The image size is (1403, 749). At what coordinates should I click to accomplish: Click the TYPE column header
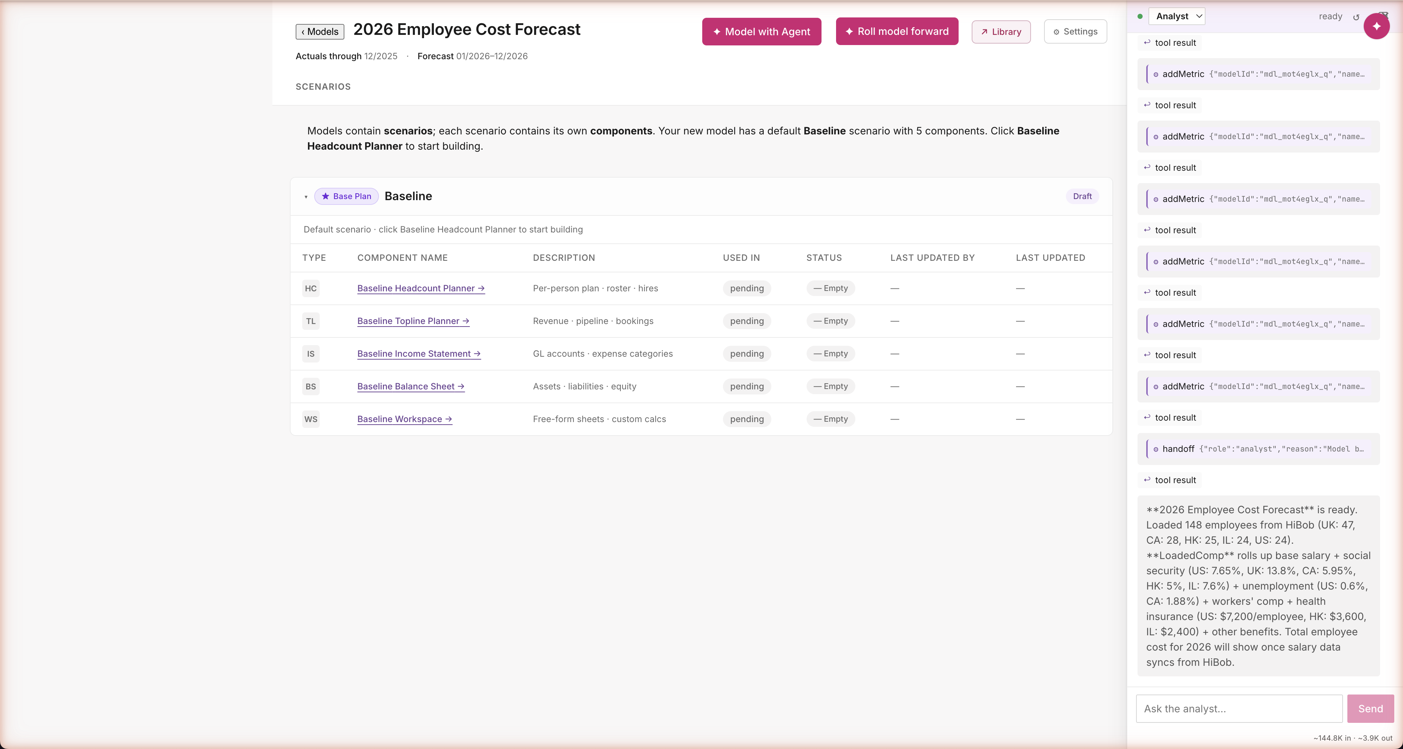click(314, 258)
